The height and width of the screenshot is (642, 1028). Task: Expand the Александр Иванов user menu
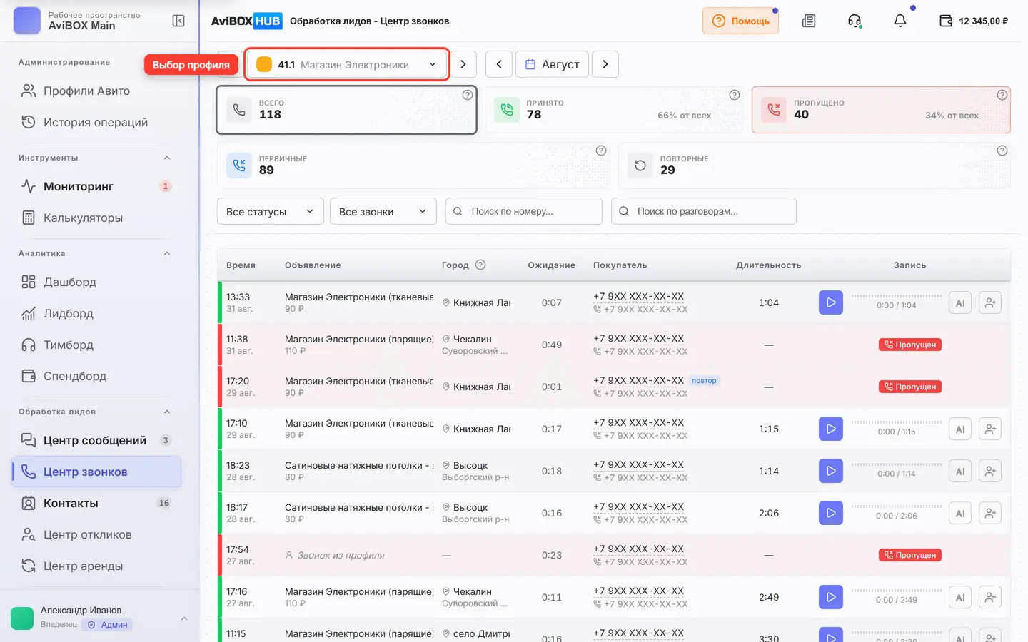click(x=184, y=618)
